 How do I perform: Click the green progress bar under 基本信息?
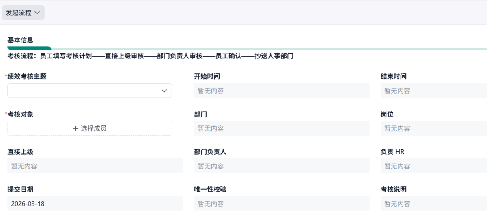[29, 48]
